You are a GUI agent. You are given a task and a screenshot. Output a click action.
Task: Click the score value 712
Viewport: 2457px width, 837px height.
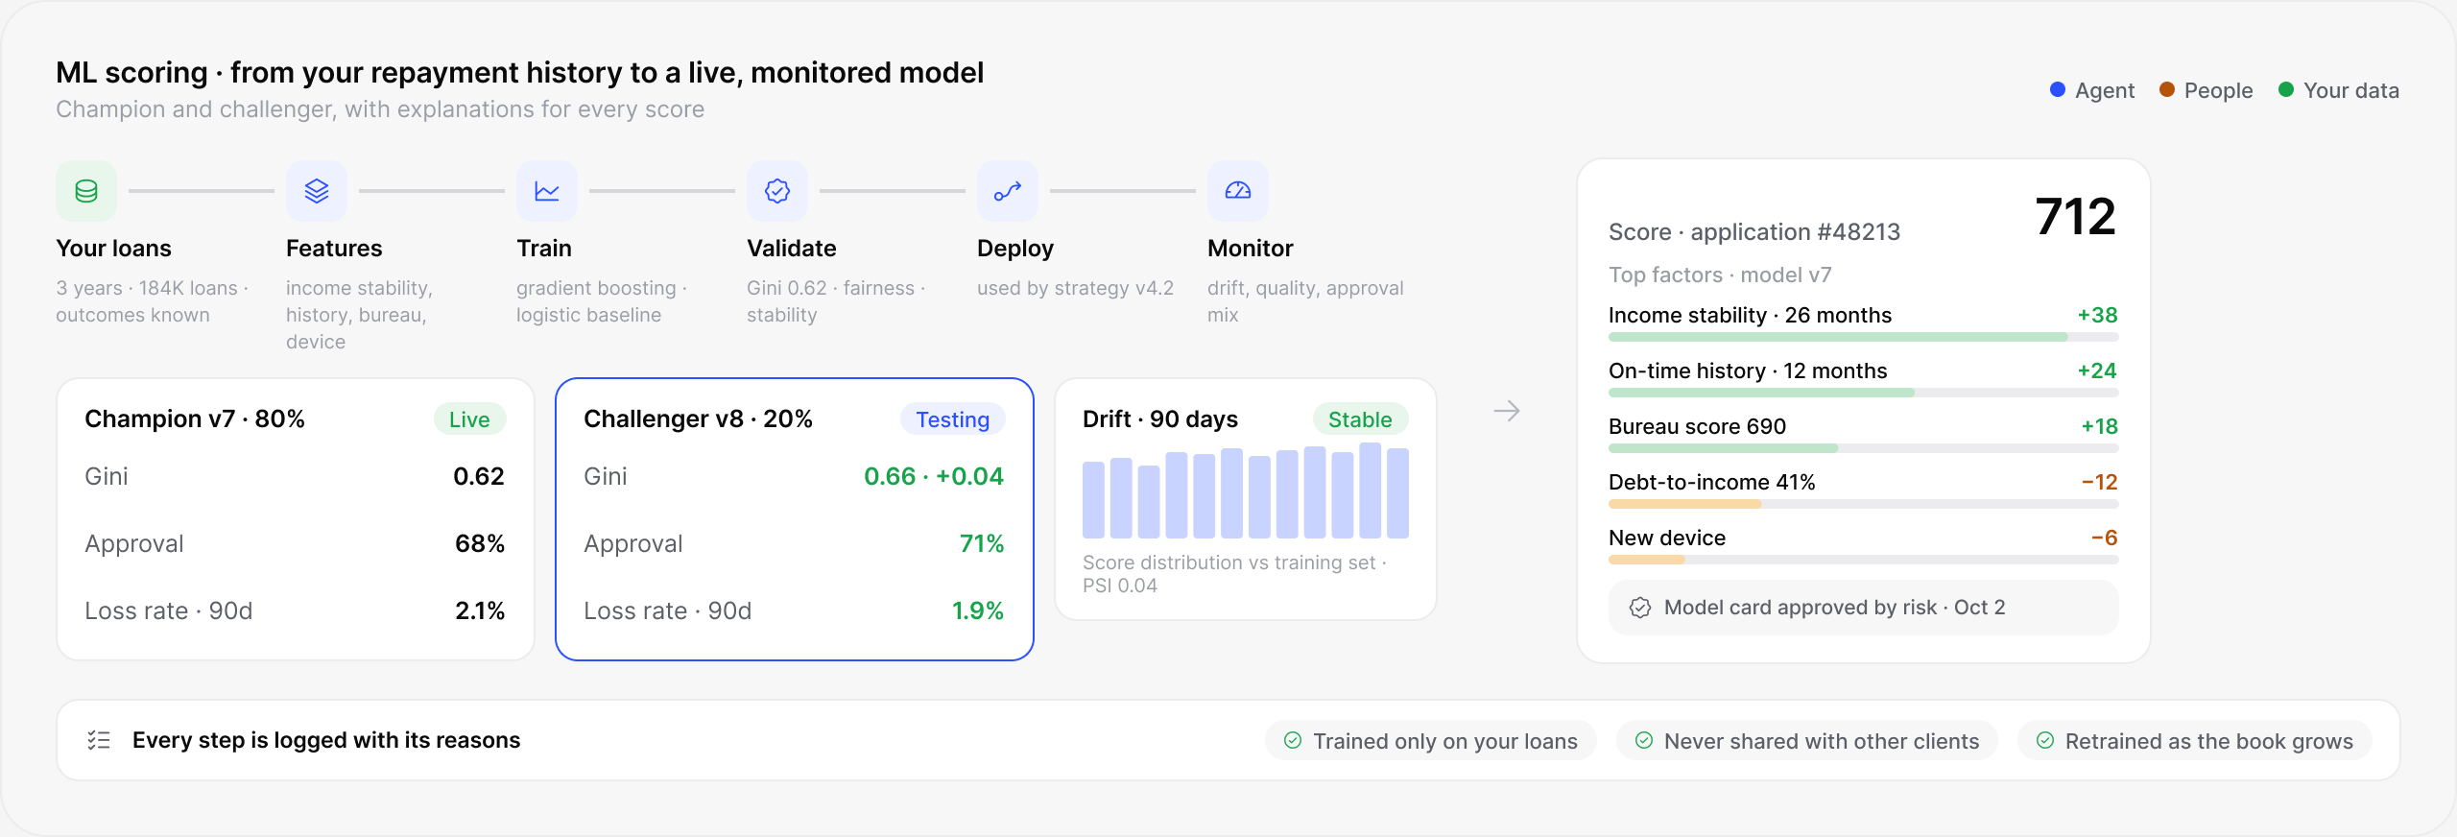[2075, 216]
